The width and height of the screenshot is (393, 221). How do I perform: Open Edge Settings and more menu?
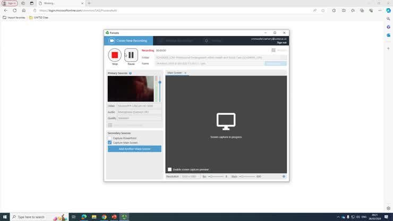pos(380,11)
